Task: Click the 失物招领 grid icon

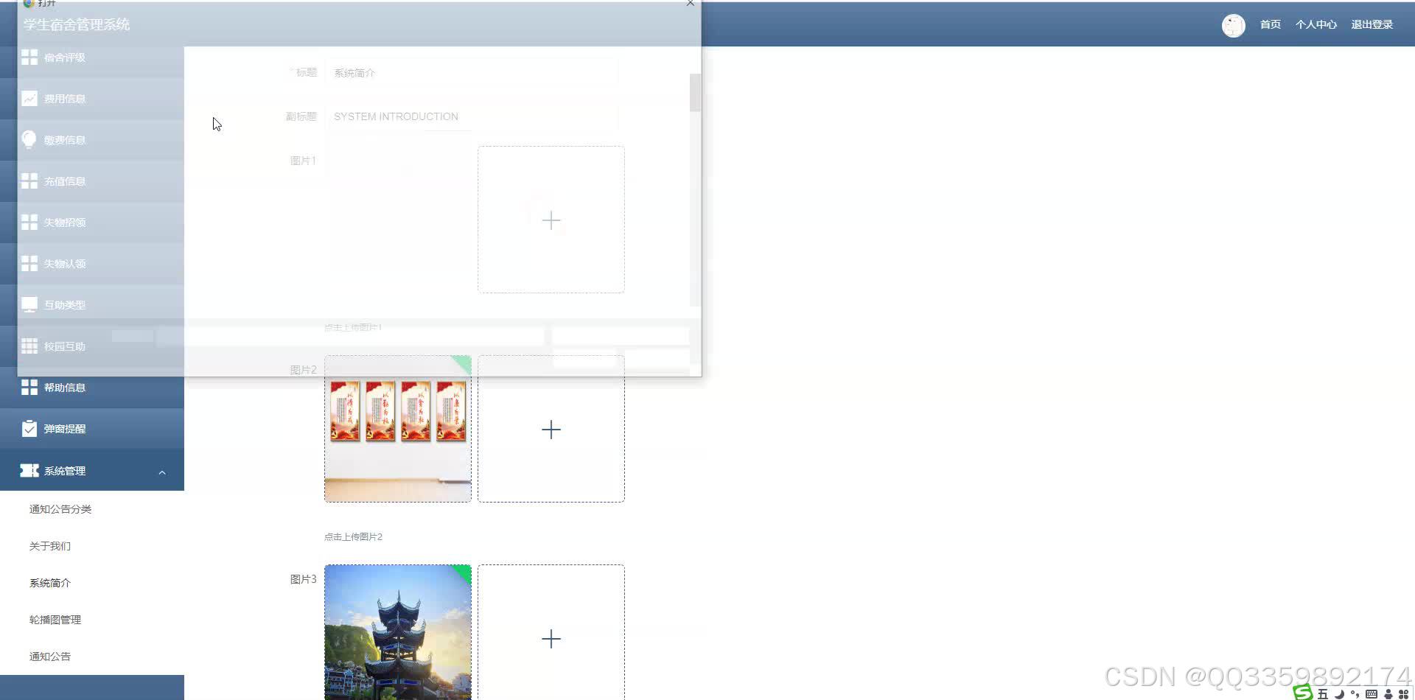Action: click(x=29, y=223)
